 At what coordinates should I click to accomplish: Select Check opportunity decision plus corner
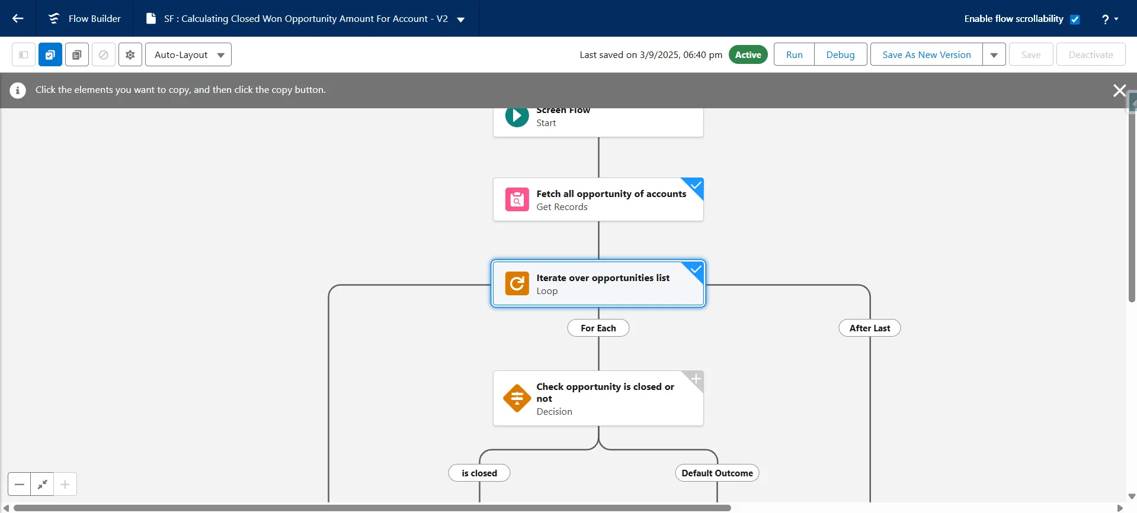[x=695, y=379]
